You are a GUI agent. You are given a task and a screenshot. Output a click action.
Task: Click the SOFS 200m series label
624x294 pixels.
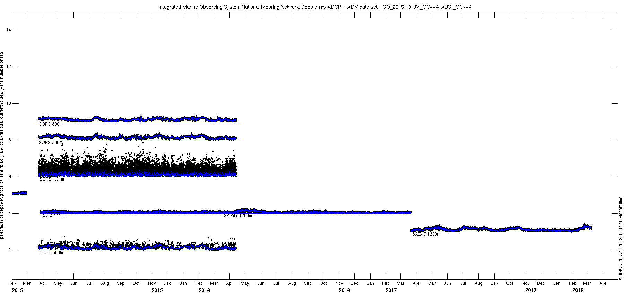click(x=51, y=143)
